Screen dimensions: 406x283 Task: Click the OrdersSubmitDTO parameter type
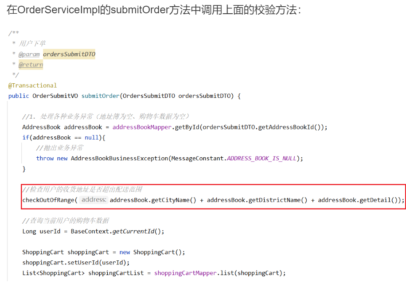coord(149,96)
